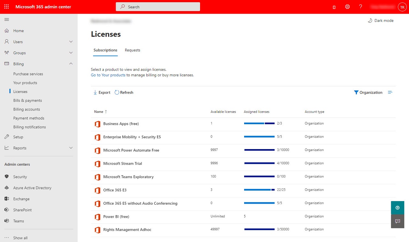The image size is (409, 242).
Task: Open the gray feedback chat button
Action: 397,221
